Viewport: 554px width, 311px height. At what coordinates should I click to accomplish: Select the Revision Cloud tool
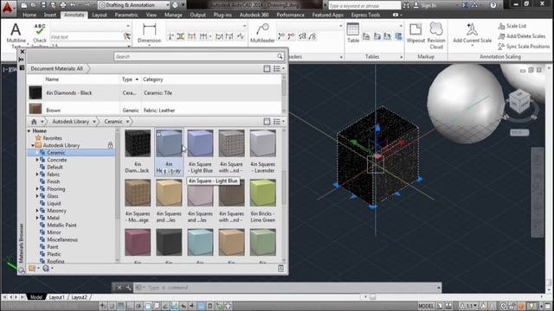(x=436, y=35)
